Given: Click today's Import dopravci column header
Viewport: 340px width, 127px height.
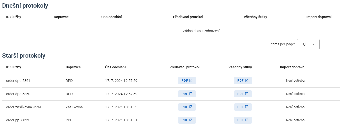Looking at the screenshot, I should (319, 17).
